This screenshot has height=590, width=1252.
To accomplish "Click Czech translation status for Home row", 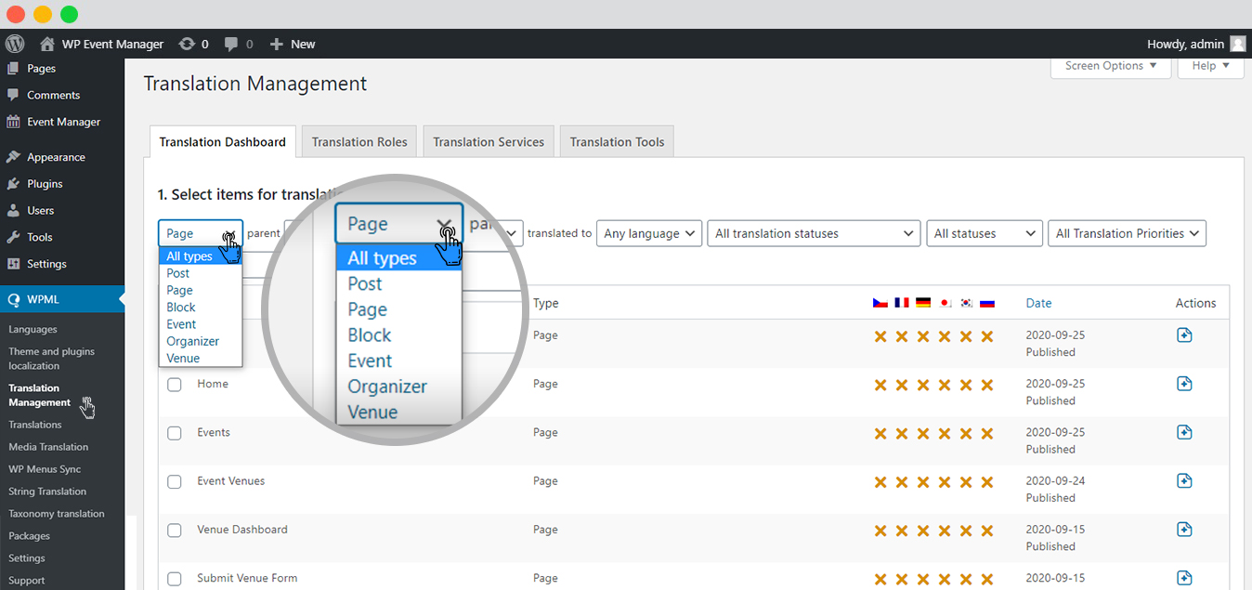I will coord(880,385).
